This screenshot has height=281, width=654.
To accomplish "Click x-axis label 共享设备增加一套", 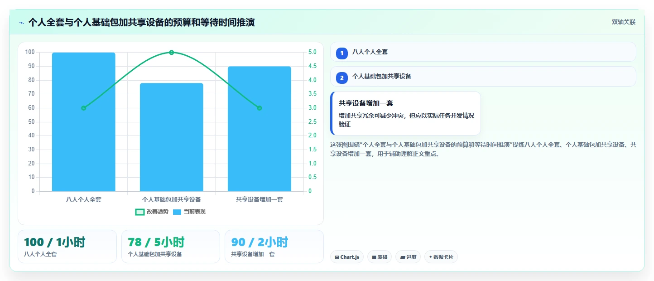I will pos(260,199).
